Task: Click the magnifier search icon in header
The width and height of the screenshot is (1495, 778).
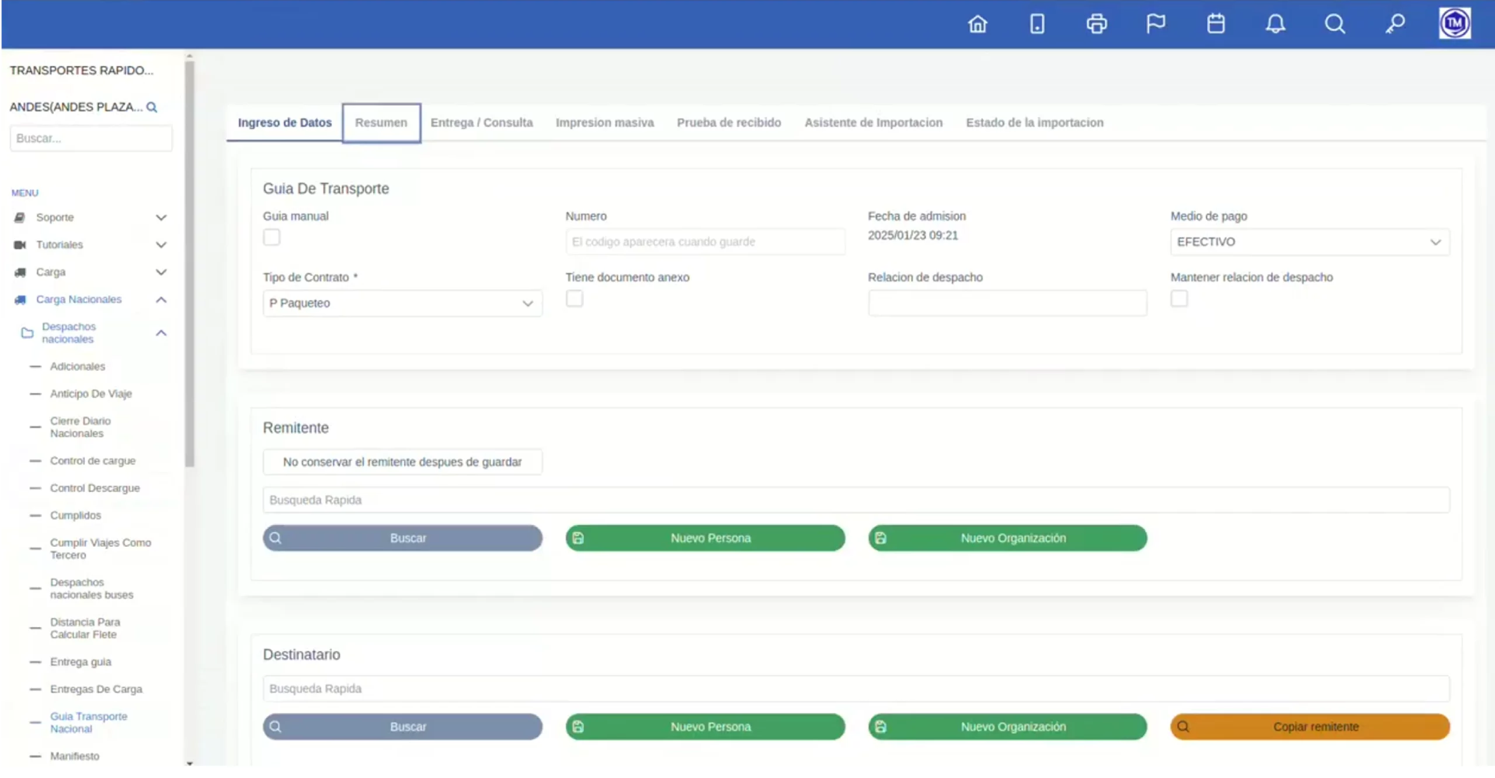Action: [1335, 24]
